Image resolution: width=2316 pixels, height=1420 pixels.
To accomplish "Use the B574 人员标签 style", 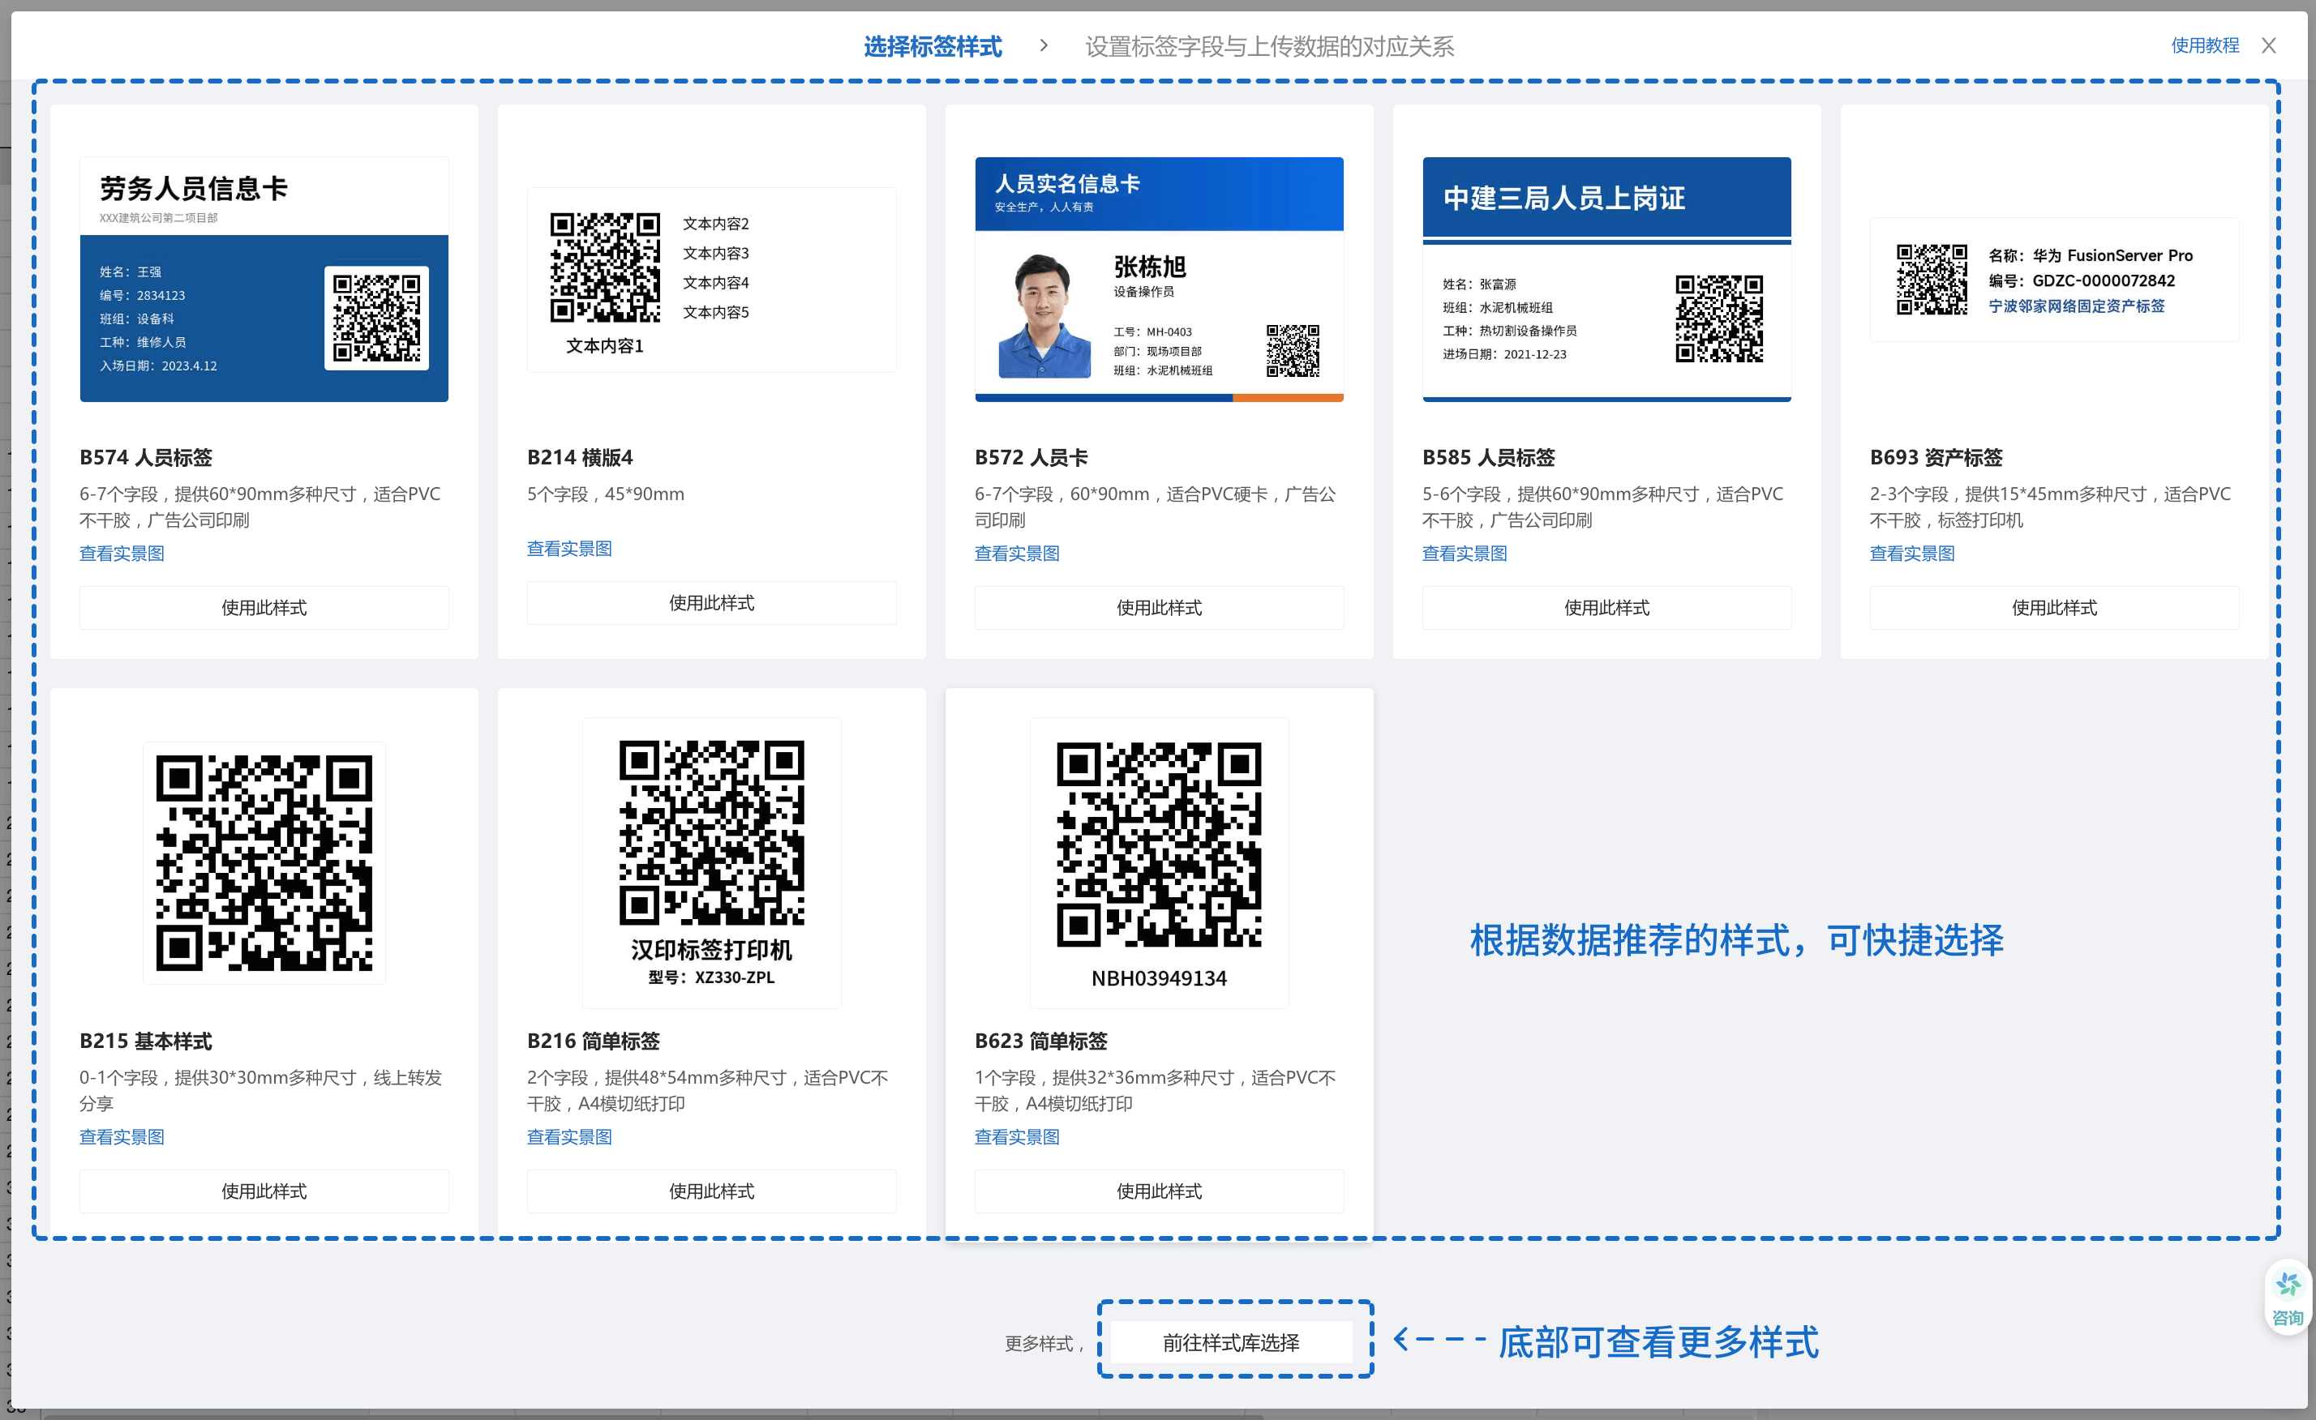I will click(x=264, y=608).
